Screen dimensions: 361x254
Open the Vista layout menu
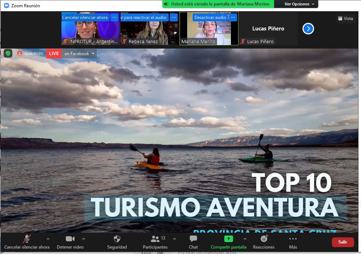pyautogui.click(x=345, y=18)
